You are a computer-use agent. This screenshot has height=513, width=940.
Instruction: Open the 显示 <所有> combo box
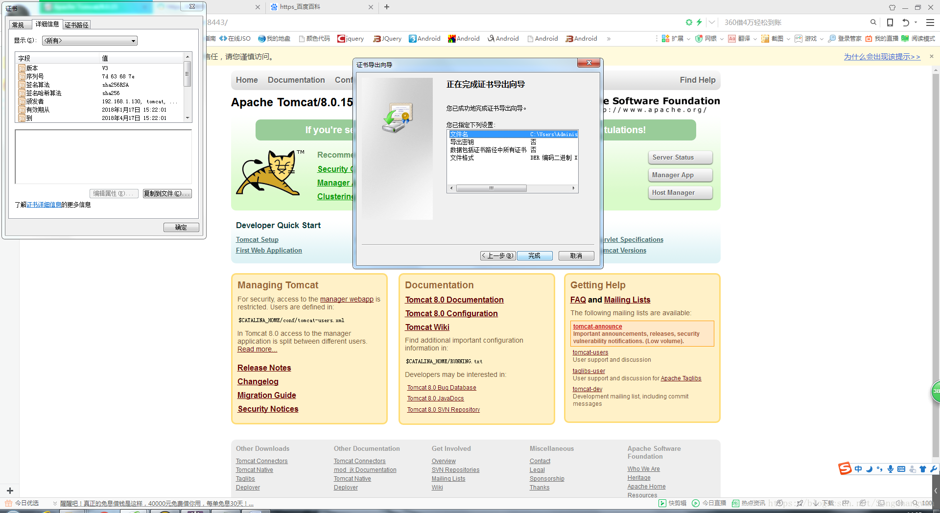pyautogui.click(x=90, y=41)
